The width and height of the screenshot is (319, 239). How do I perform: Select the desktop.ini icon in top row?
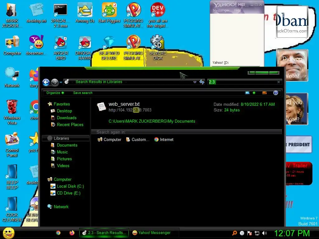[36, 12]
